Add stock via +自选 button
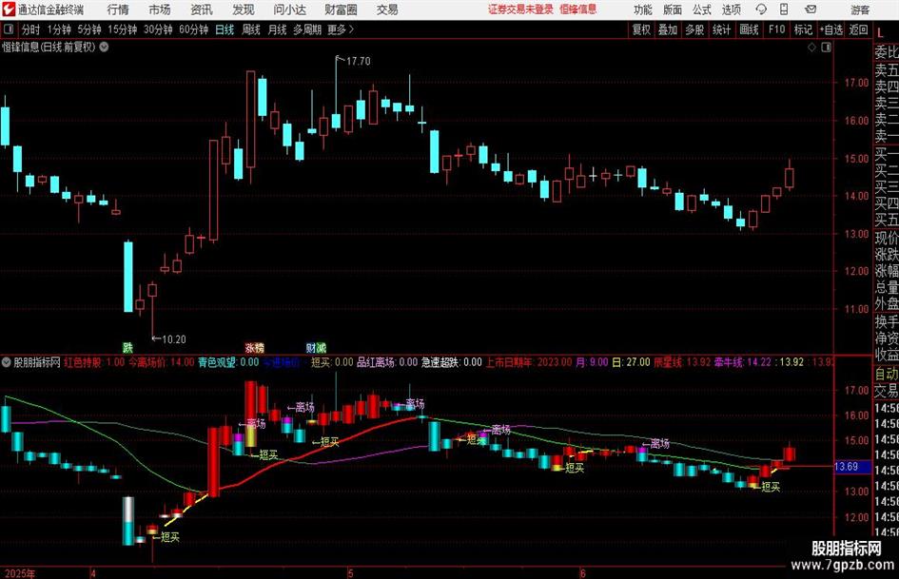 click(831, 29)
